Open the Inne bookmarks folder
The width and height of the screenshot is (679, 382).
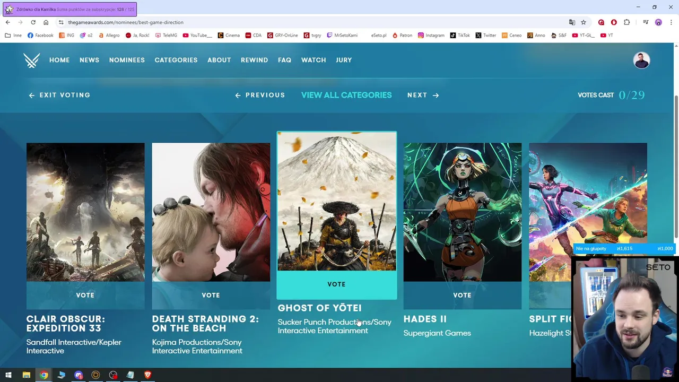tap(13, 36)
